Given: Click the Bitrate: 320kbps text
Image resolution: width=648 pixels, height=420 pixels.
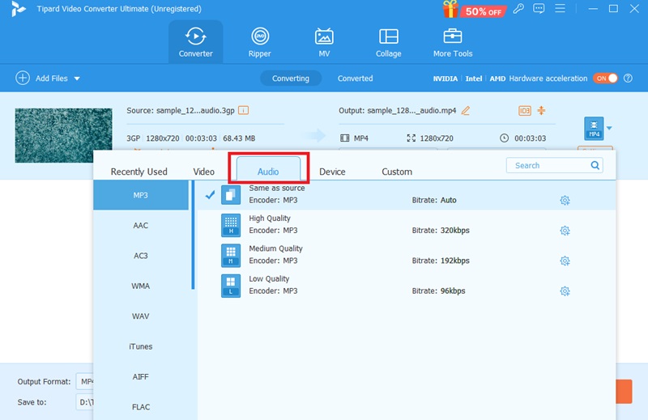Looking at the screenshot, I should [441, 231].
